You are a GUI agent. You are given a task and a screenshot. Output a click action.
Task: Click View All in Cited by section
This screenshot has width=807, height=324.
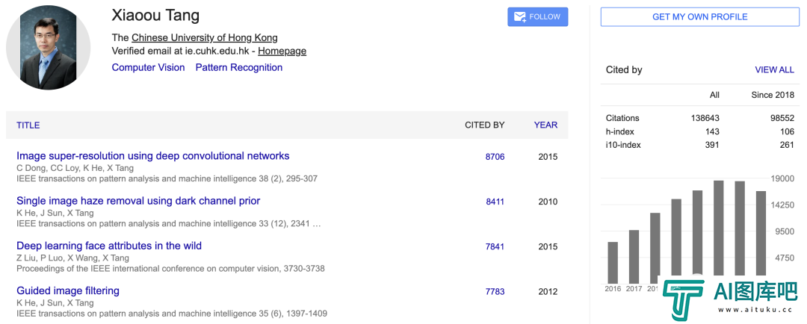click(x=774, y=69)
